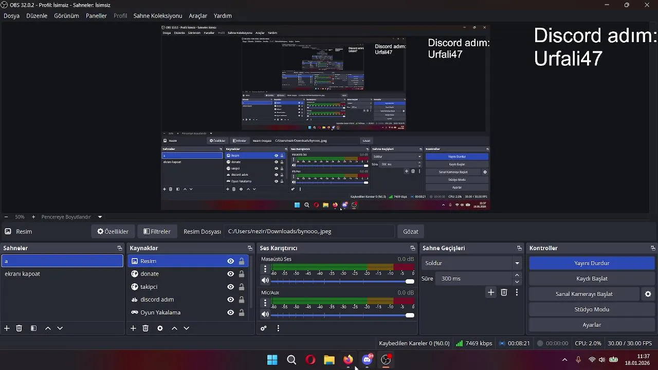Undock the Sahneler panel
This screenshot has width=658, height=370.
[x=119, y=248]
